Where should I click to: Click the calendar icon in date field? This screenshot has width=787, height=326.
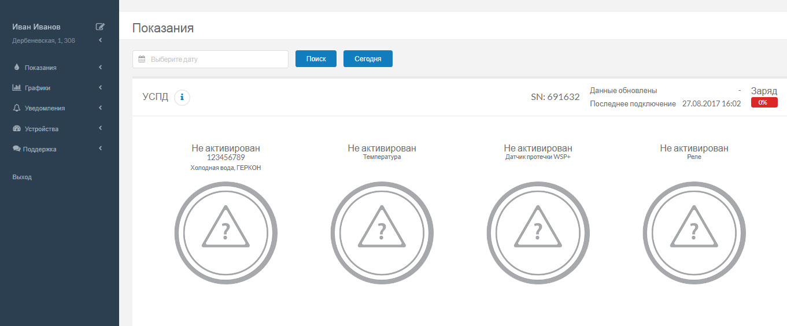click(x=142, y=59)
